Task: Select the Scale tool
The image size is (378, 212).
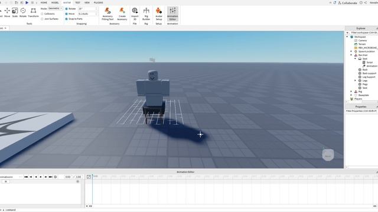Action: (15, 12)
